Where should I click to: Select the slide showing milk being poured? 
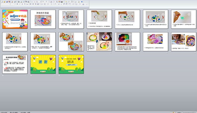point(99,19)
